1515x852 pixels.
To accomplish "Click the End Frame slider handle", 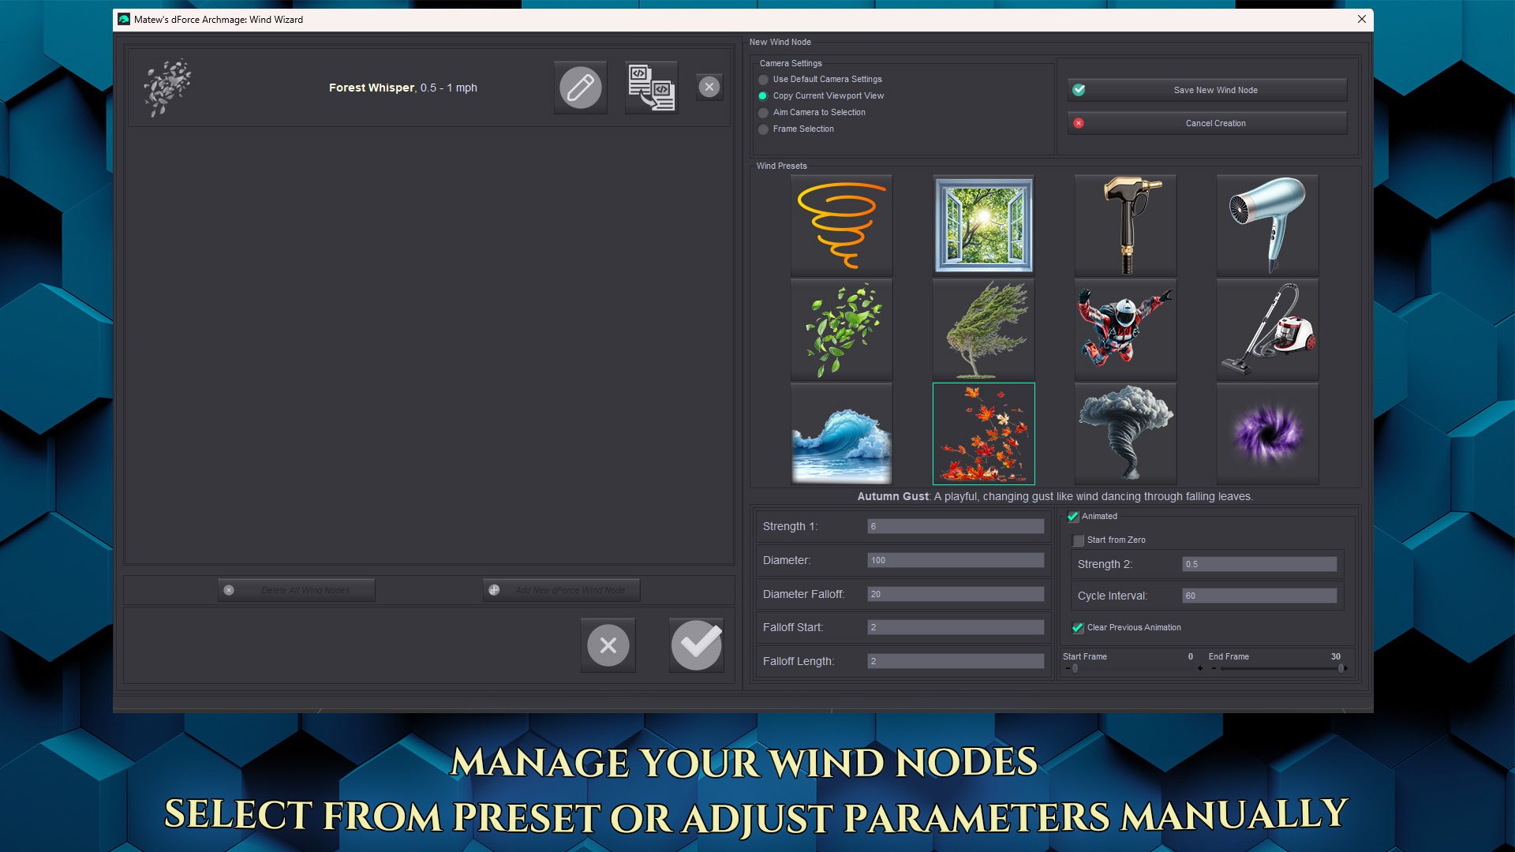I will coord(1341,669).
